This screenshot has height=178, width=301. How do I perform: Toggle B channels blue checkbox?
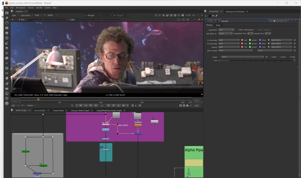[260, 43]
